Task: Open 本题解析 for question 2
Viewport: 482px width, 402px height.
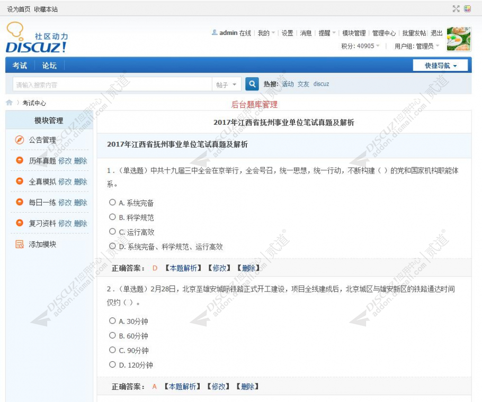Action: (182, 387)
